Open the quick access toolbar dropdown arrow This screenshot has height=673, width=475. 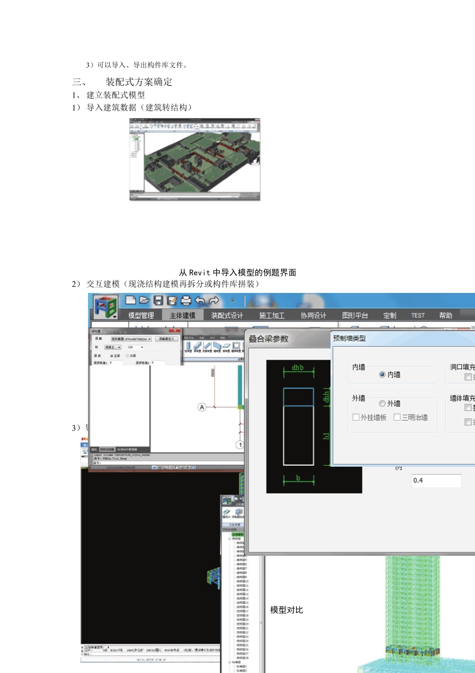(232, 300)
